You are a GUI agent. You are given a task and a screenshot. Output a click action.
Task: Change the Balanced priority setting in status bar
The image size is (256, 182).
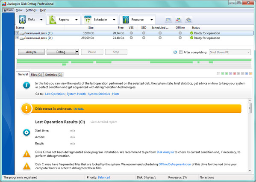(104, 177)
